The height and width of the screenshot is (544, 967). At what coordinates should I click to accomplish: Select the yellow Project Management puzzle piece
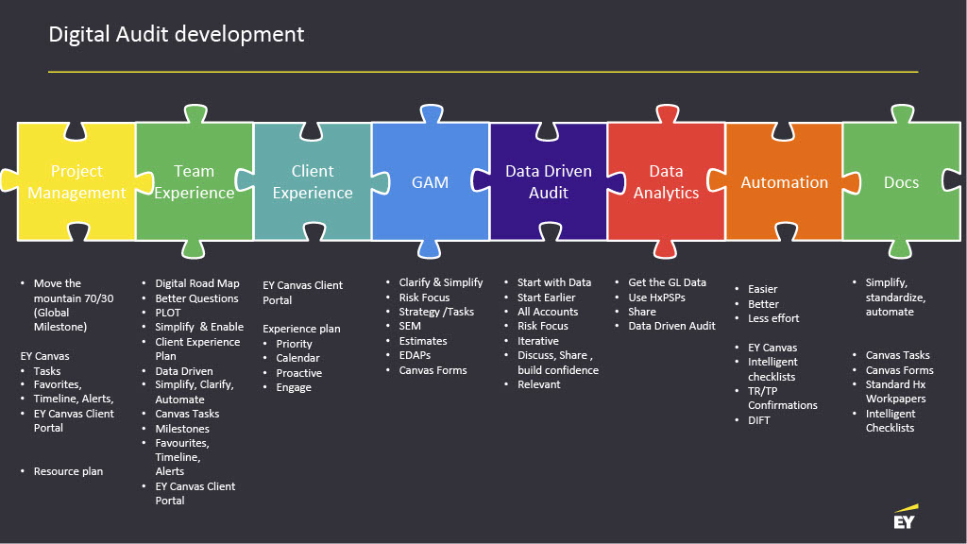tap(77, 181)
